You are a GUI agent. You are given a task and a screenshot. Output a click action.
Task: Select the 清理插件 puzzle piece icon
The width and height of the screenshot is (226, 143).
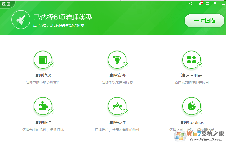(x=43, y=106)
